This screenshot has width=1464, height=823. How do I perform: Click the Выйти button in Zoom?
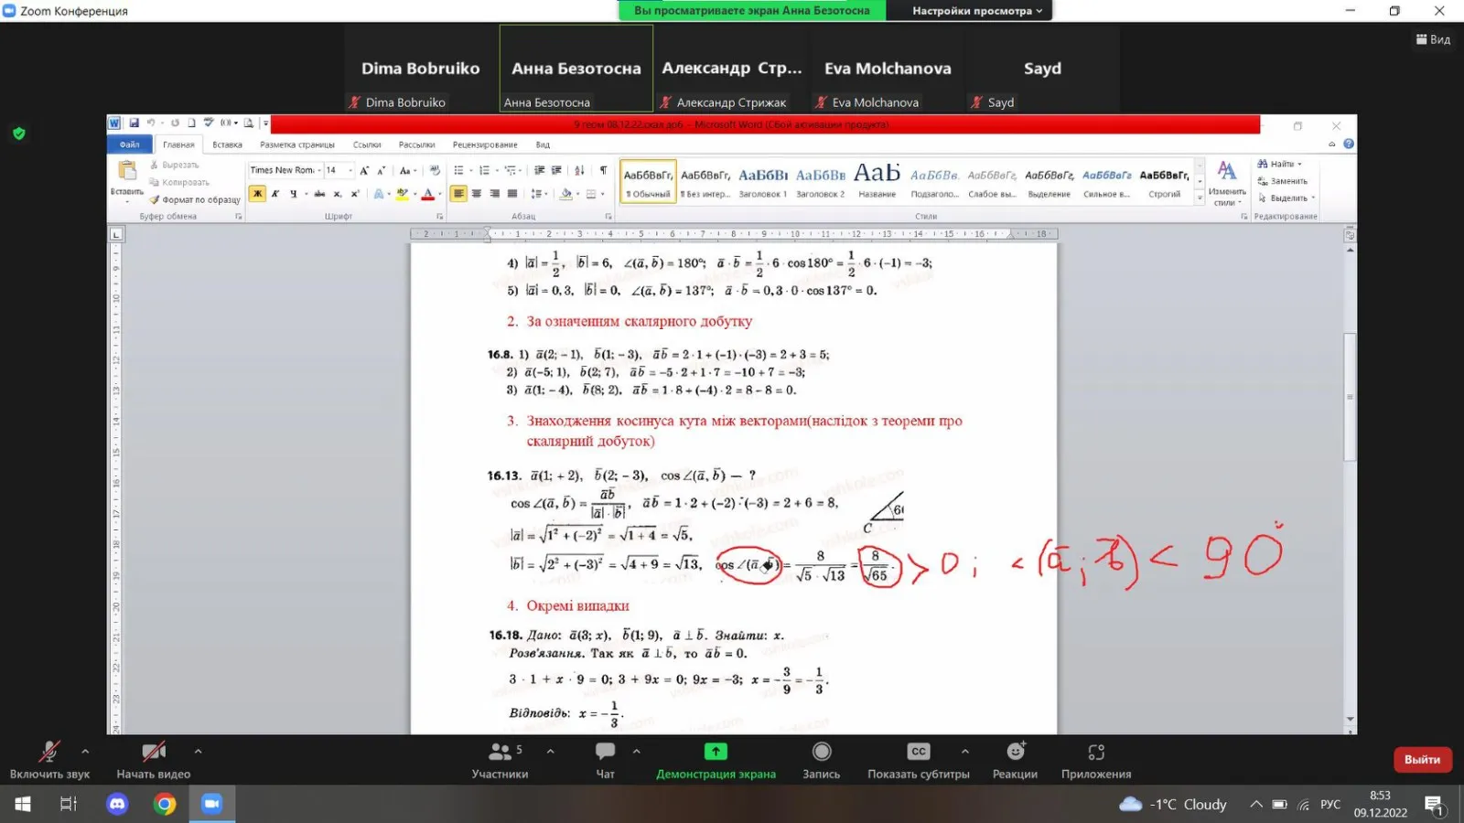click(1421, 759)
